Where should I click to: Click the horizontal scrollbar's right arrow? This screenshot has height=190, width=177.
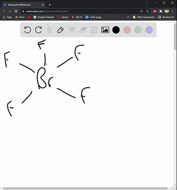coord(172,189)
